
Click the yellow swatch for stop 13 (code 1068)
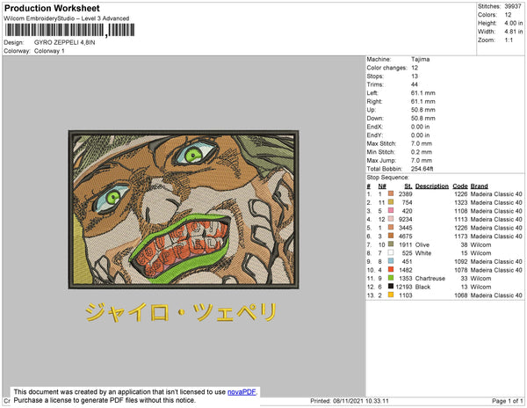[391, 295]
